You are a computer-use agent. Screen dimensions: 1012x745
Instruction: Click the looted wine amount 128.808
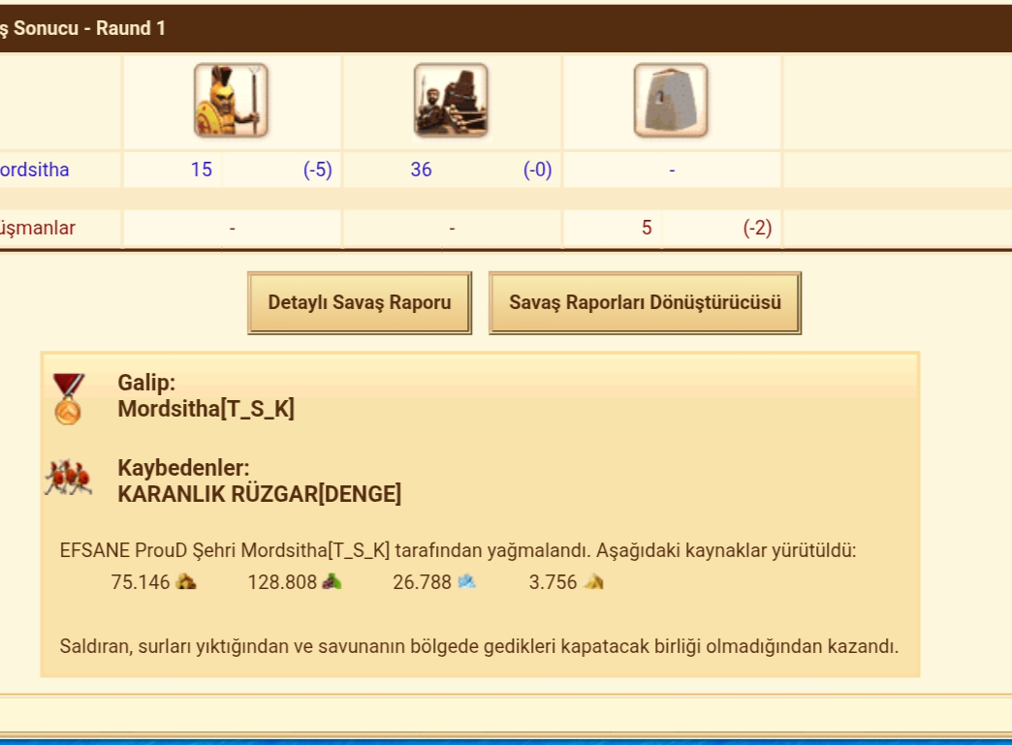[282, 582]
